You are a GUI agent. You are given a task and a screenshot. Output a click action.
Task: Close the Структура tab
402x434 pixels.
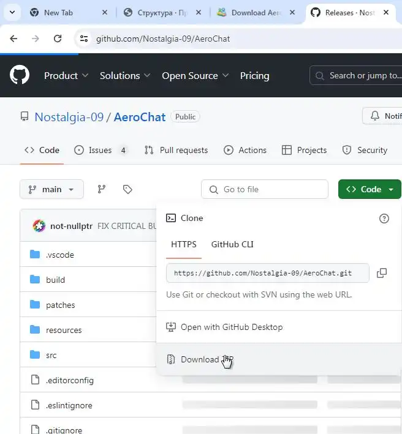click(199, 12)
